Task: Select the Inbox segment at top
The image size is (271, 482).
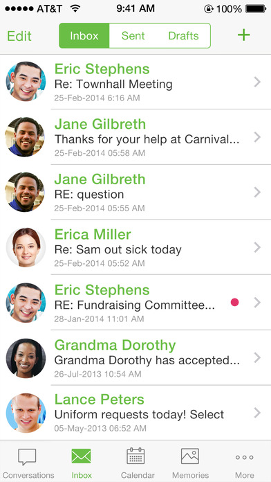Action: click(84, 35)
